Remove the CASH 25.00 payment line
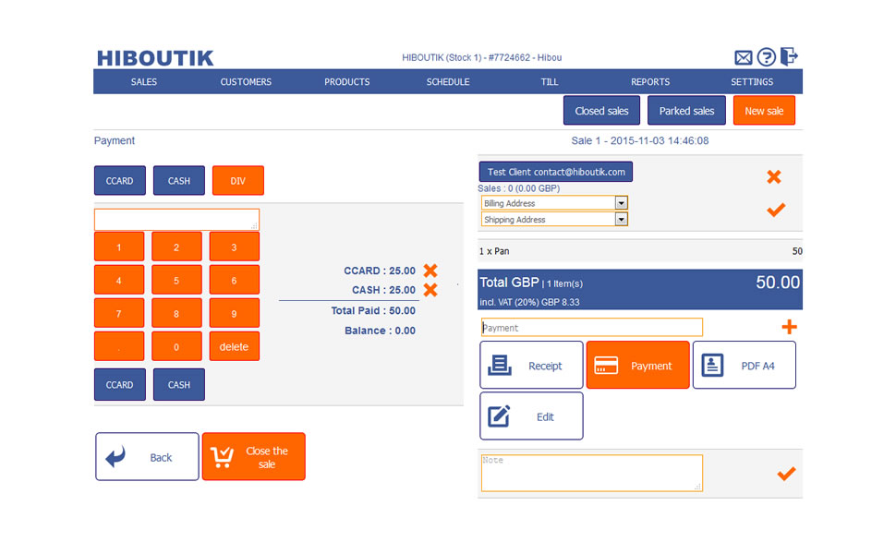896x554 pixels. point(430,290)
